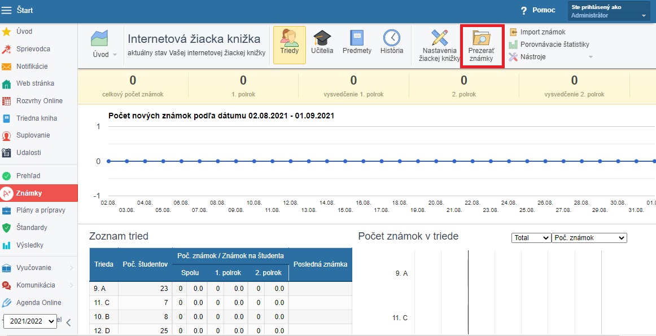Click the Vyučovanie folder icon
The height and width of the screenshot is (336, 656).
(x=6, y=268)
